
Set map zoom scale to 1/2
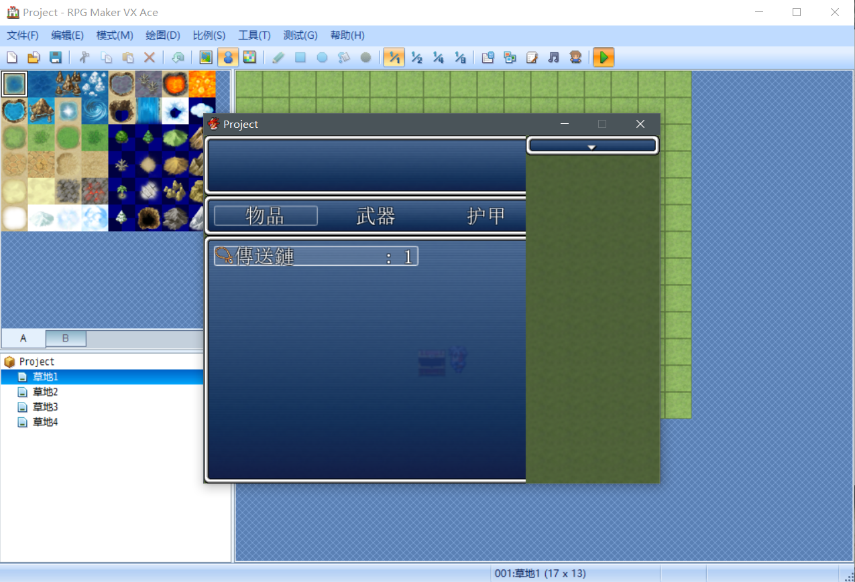click(416, 58)
